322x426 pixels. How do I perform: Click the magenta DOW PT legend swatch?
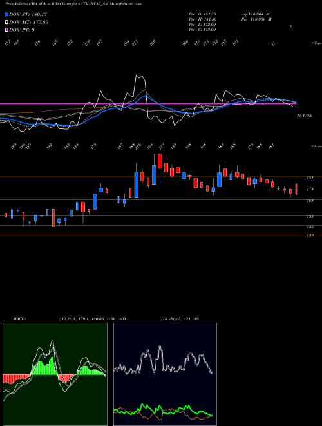[6, 30]
